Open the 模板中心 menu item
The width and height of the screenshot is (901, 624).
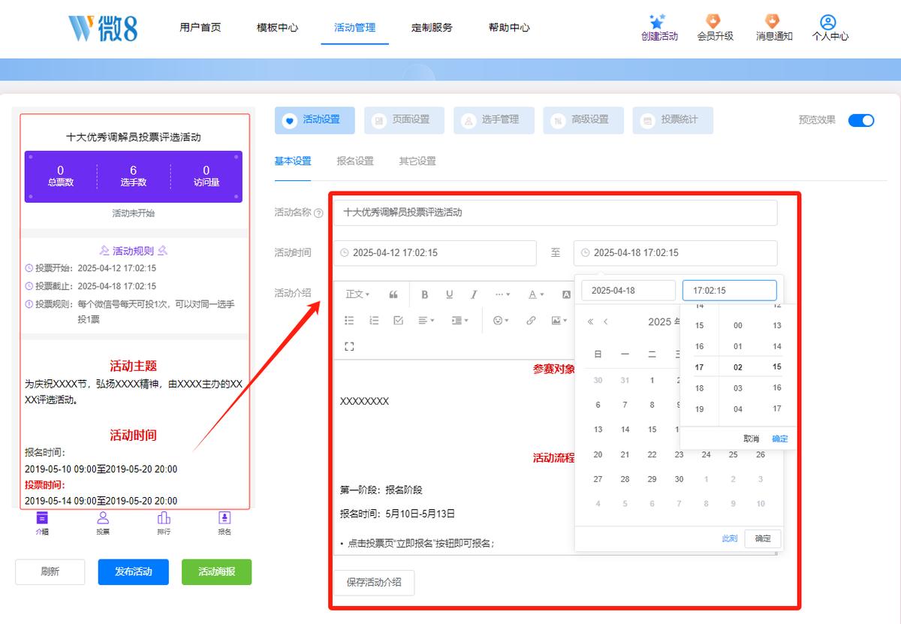click(x=277, y=27)
